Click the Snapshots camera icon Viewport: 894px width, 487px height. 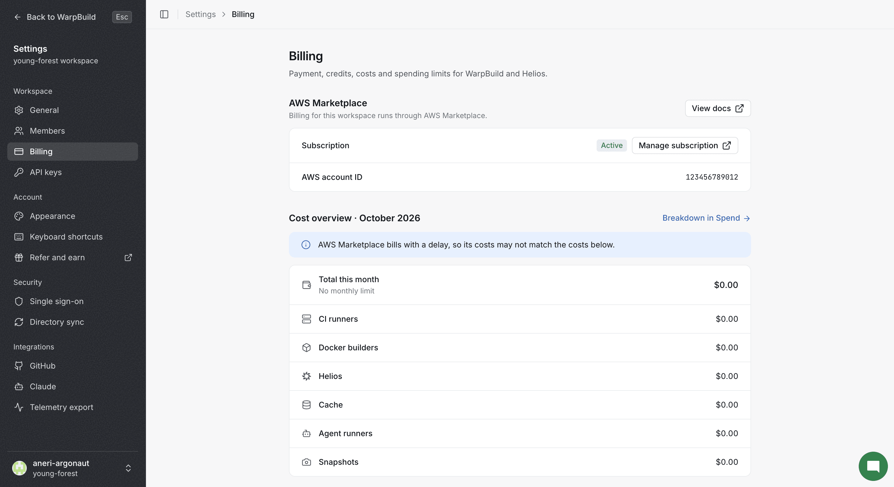(x=307, y=462)
